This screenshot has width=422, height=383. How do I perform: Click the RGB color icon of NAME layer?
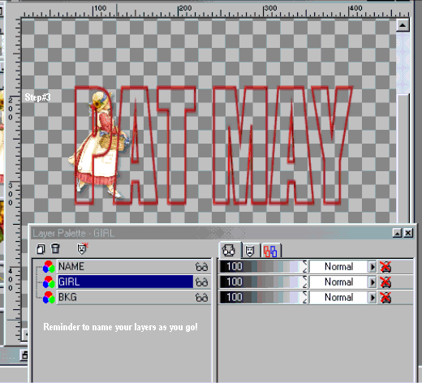(x=49, y=267)
